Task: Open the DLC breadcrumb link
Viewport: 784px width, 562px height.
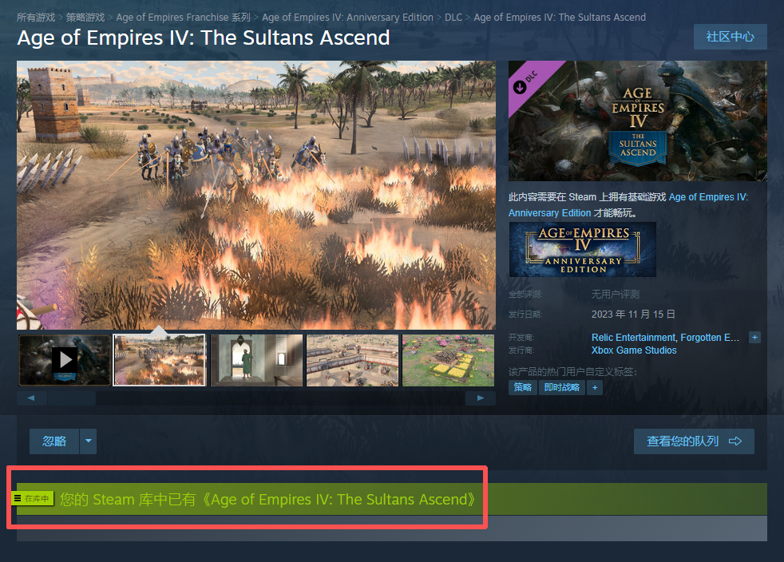Action: (453, 17)
